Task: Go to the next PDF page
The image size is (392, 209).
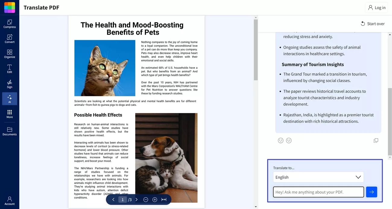Action: 137,200
